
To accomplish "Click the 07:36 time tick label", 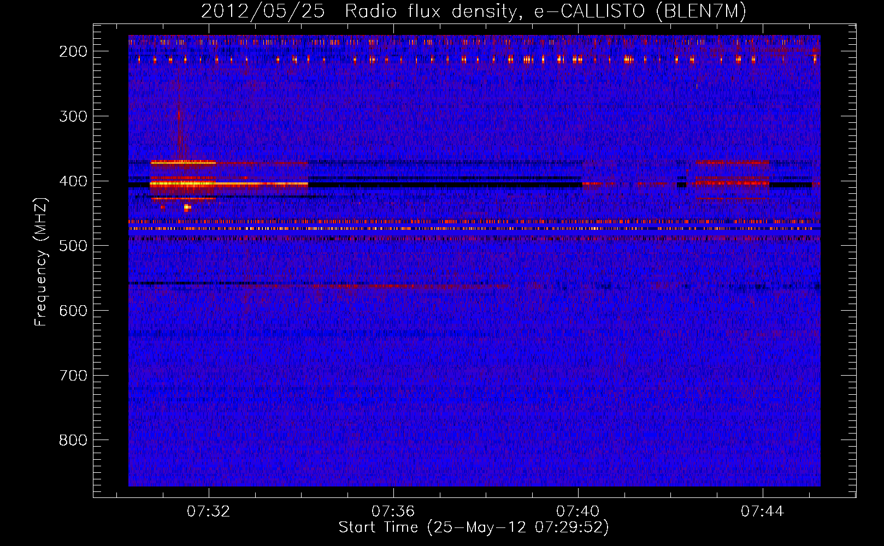I will (x=393, y=512).
